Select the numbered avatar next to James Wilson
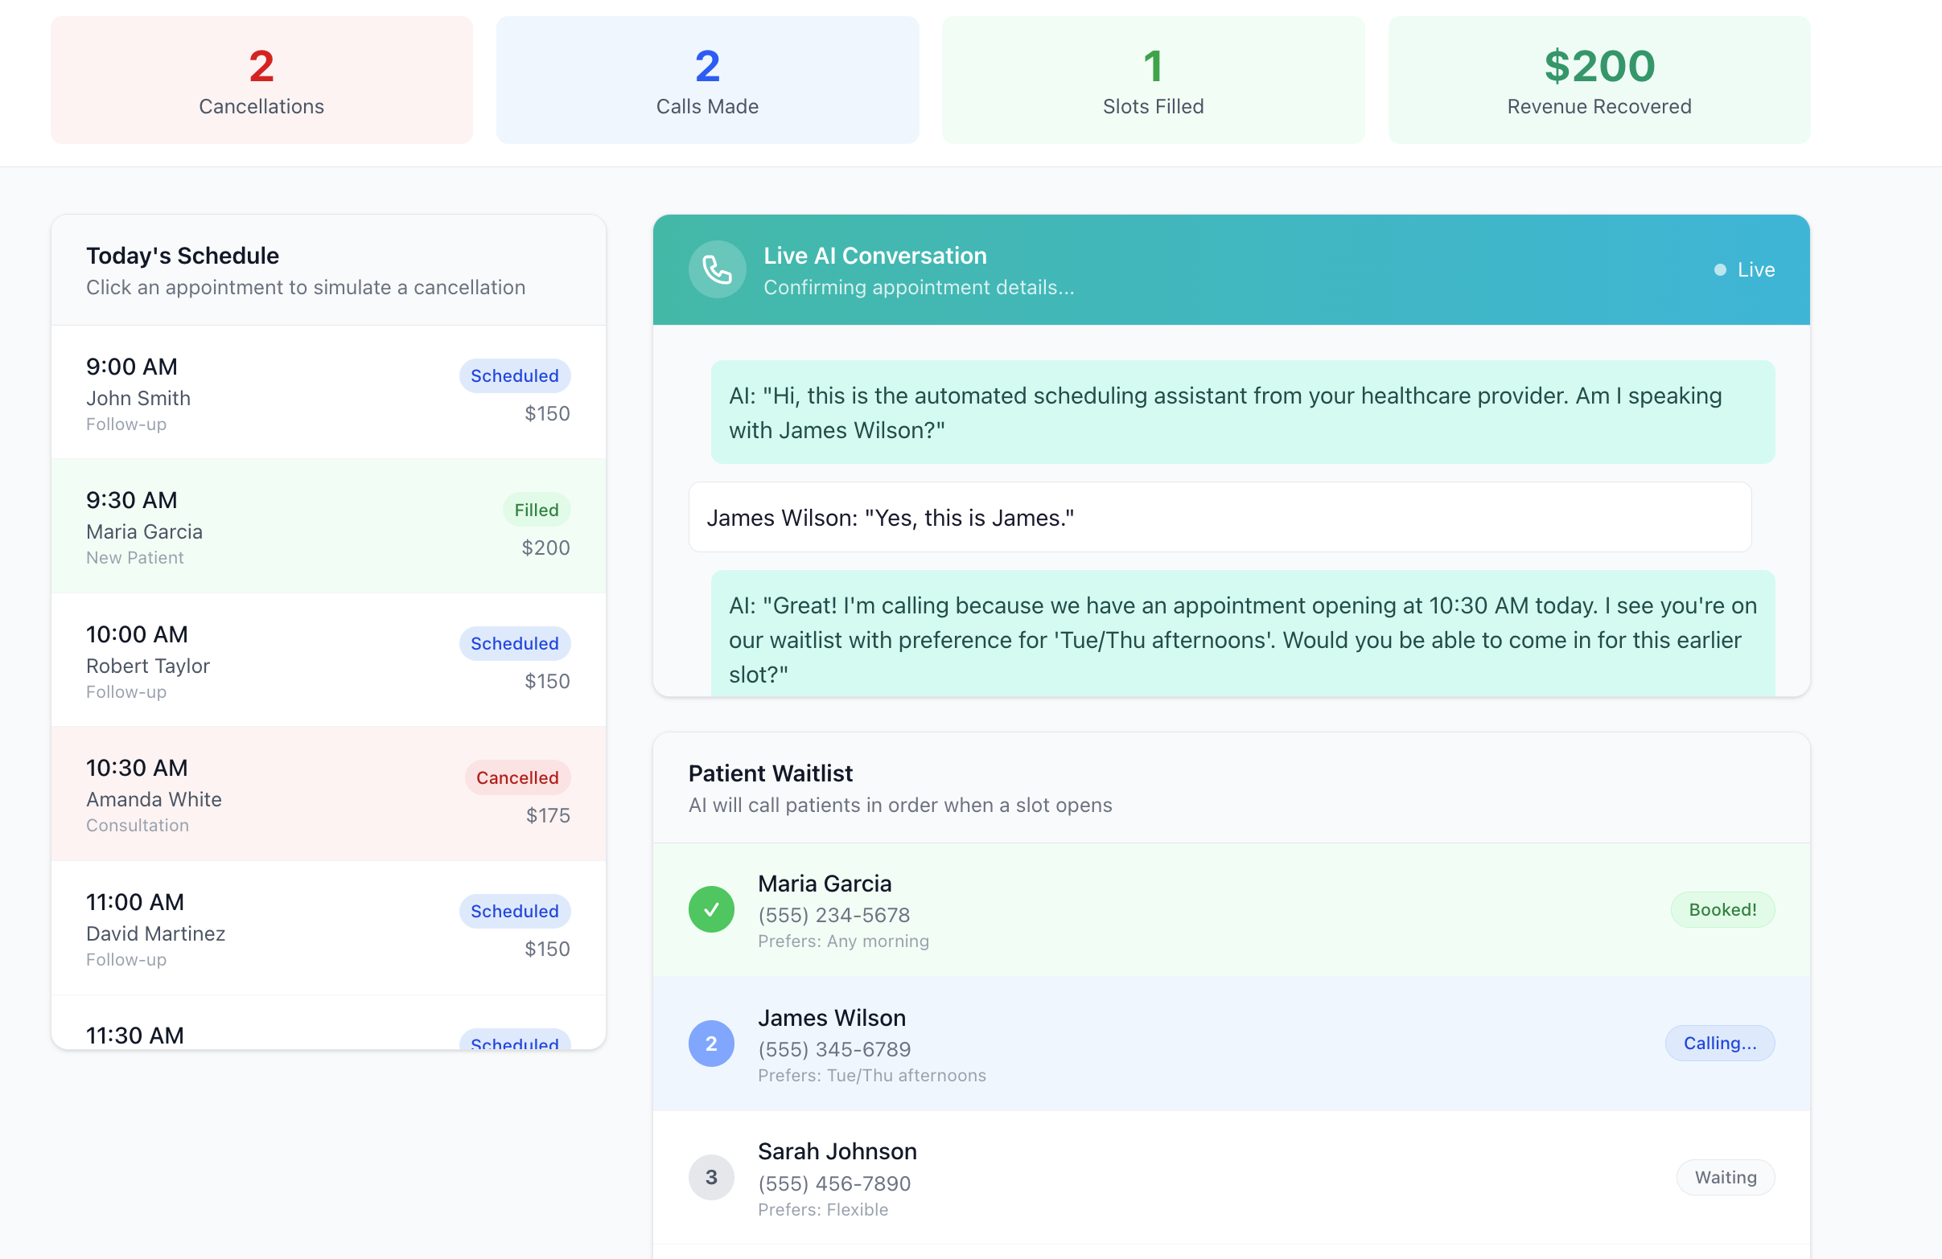The image size is (1942, 1259). 710,1043
